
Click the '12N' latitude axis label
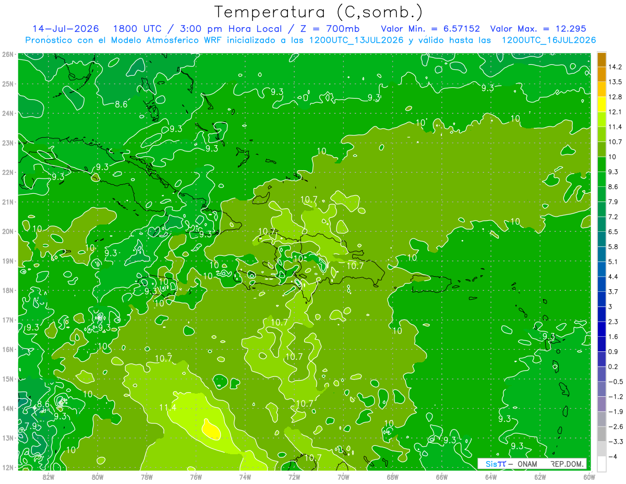point(8,467)
